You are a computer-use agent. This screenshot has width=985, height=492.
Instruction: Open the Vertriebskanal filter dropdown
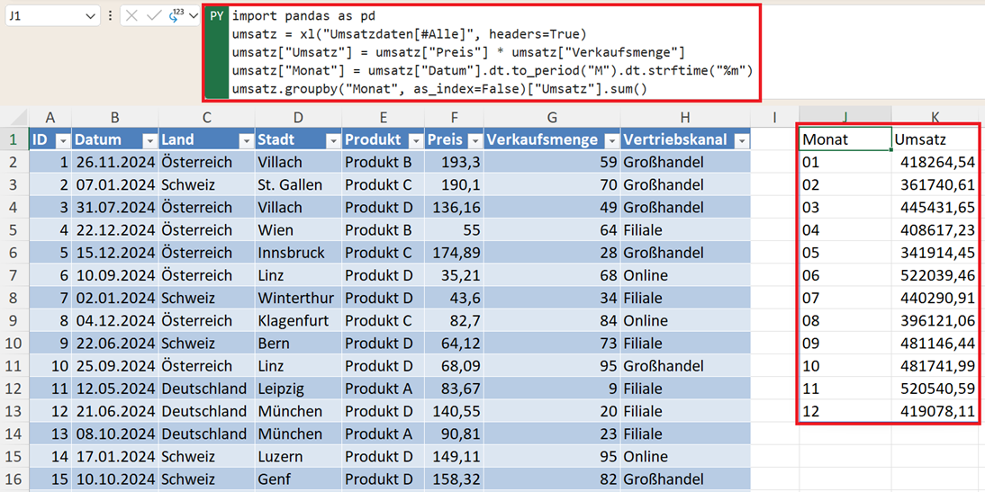click(x=741, y=141)
